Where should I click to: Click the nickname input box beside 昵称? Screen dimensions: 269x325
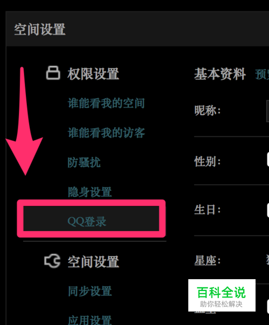tap(267, 111)
